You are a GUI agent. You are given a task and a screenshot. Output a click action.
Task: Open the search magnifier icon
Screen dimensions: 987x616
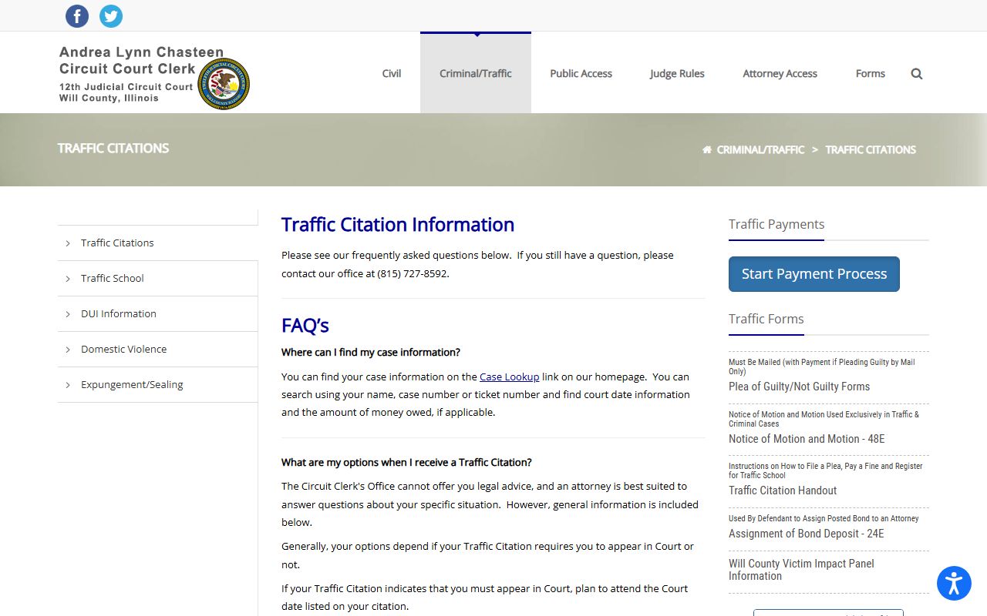pyautogui.click(x=917, y=74)
